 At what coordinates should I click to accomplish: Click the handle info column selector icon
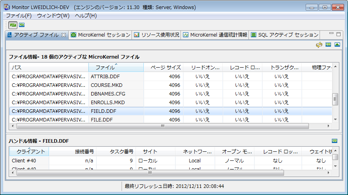[x=335, y=141]
